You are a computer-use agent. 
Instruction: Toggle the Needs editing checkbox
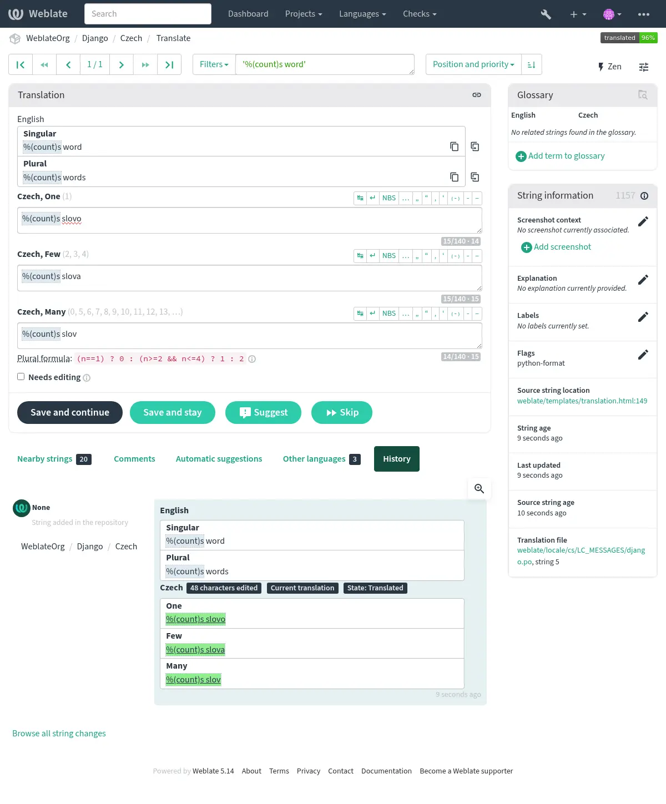click(x=21, y=377)
